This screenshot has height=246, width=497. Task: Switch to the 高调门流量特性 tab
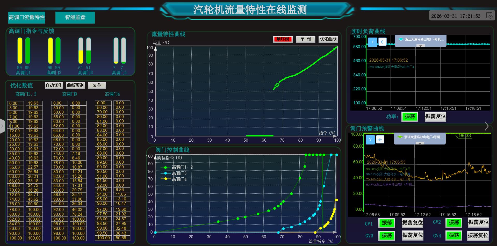coord(27,17)
